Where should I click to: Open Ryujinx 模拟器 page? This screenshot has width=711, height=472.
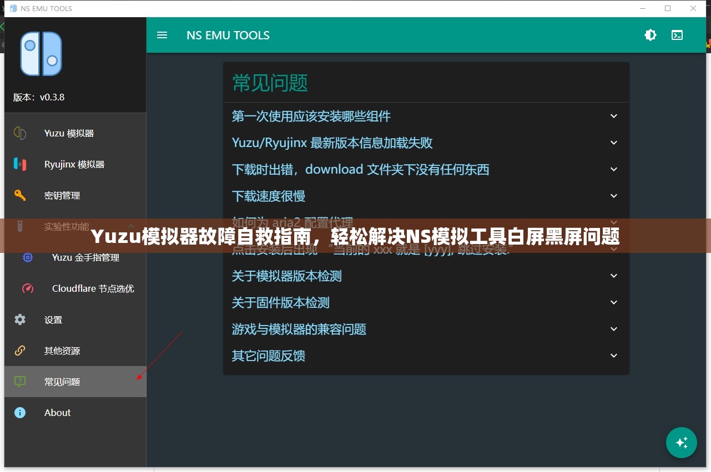[x=75, y=164]
